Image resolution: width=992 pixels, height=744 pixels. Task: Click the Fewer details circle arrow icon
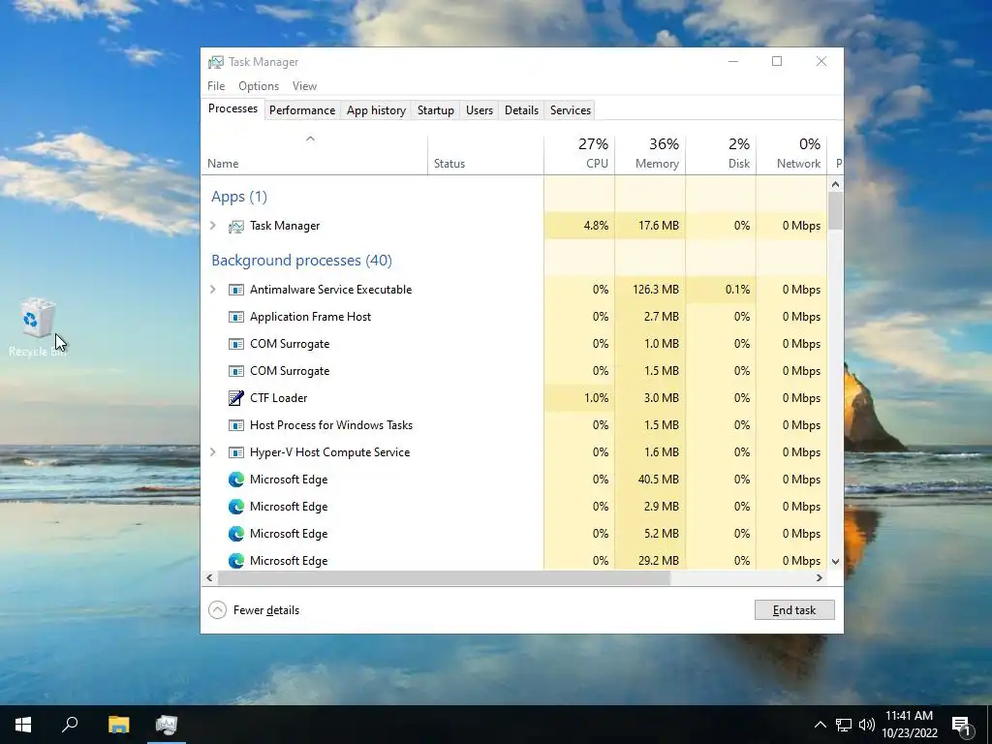click(217, 610)
